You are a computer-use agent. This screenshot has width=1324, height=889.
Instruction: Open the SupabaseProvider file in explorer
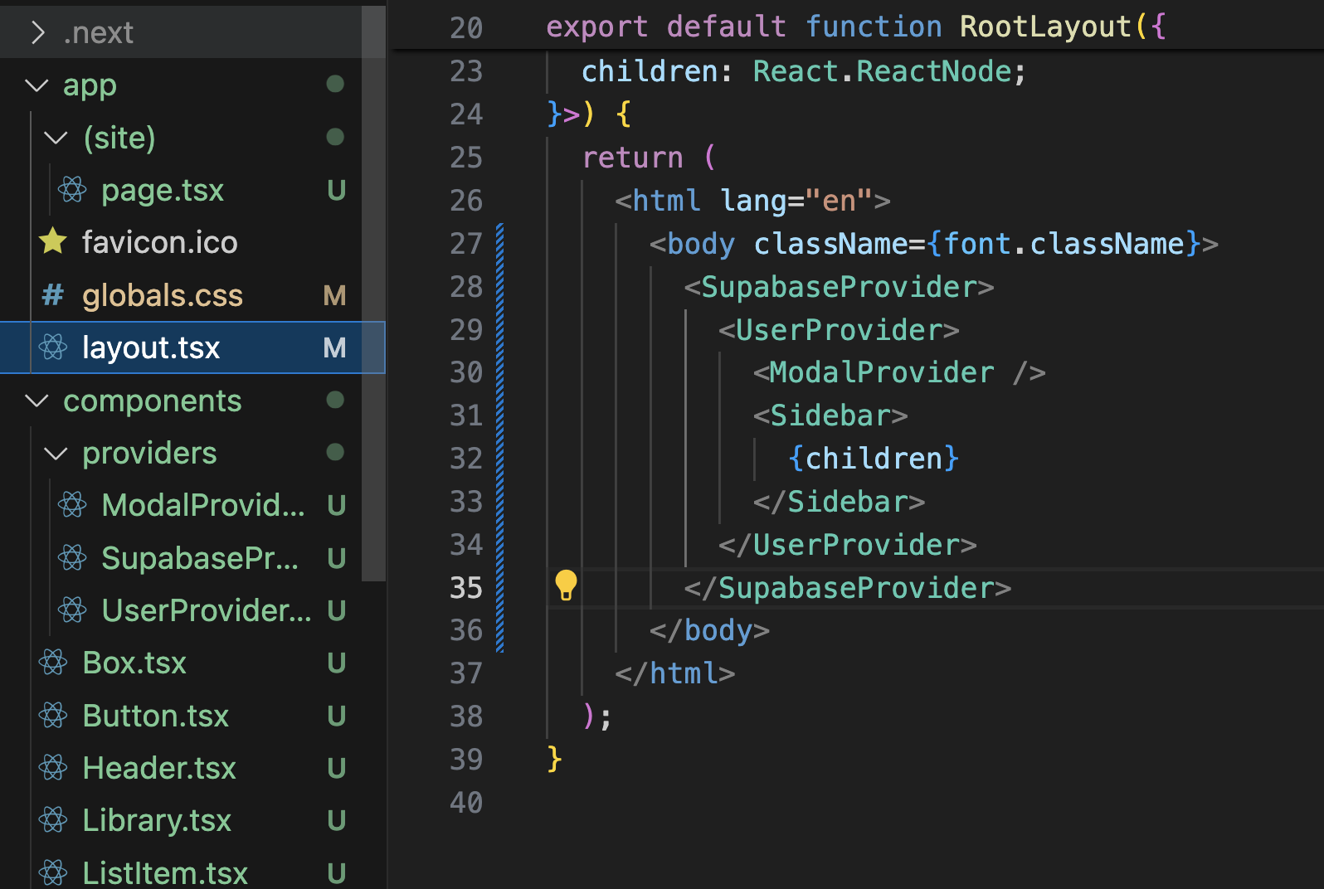pyautogui.click(x=199, y=558)
